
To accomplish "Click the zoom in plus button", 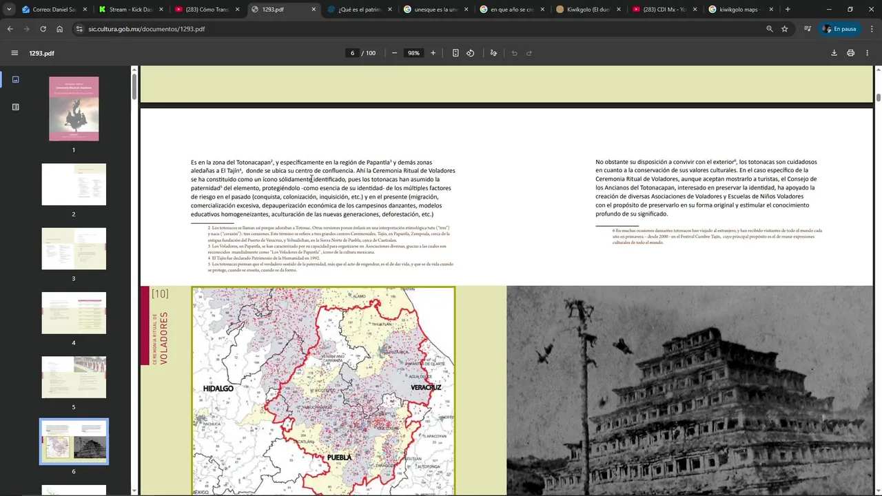I will pyautogui.click(x=433, y=53).
